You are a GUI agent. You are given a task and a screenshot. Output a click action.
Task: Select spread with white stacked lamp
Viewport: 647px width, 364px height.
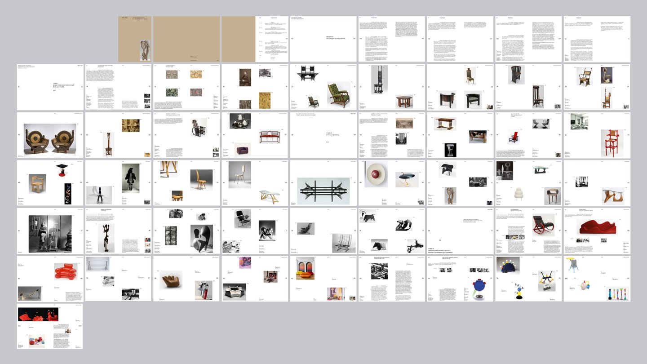point(528,183)
